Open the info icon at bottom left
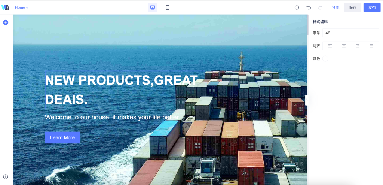383x185 pixels. tap(6, 177)
